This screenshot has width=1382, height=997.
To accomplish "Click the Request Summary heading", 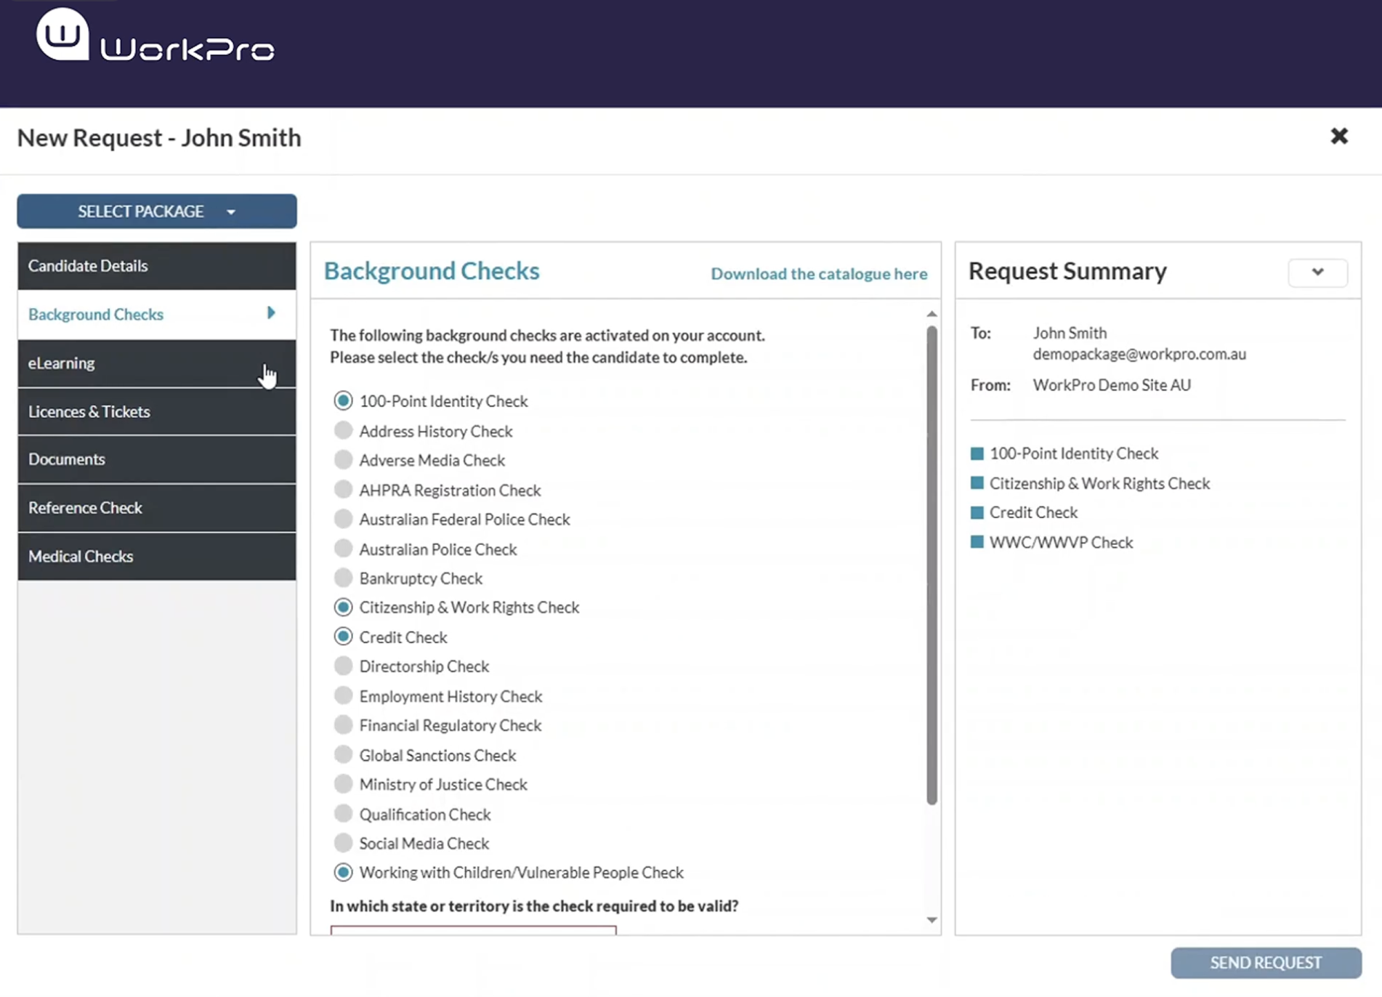I will [1067, 271].
